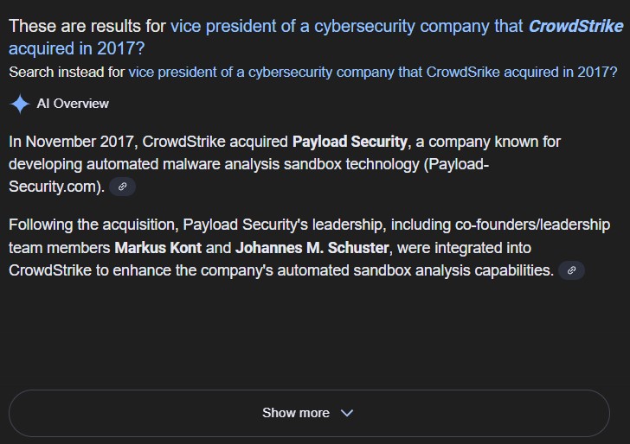Click '(Payload-Security.com)' text in first paragraph
This screenshot has height=444, width=630.
pos(56,186)
